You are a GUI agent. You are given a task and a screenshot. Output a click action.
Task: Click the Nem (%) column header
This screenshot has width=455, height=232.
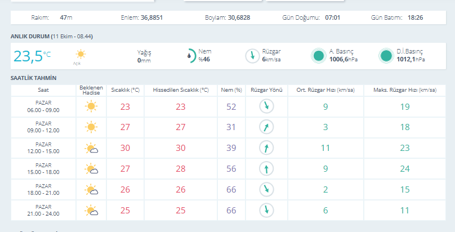(231, 90)
